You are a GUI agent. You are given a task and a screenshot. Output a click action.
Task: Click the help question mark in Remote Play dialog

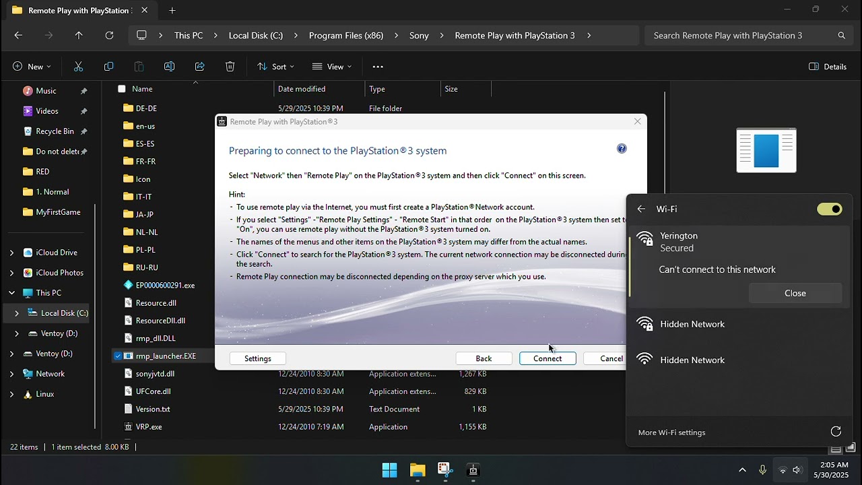point(622,148)
